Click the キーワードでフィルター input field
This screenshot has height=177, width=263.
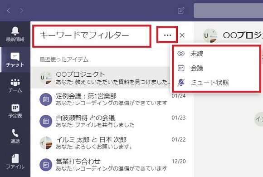92,35
